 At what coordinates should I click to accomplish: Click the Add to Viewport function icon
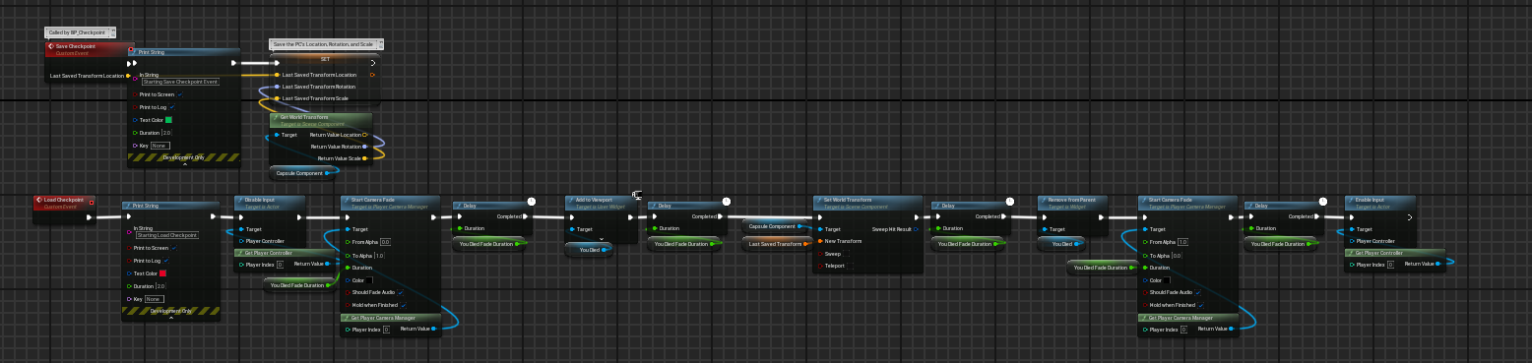571,201
